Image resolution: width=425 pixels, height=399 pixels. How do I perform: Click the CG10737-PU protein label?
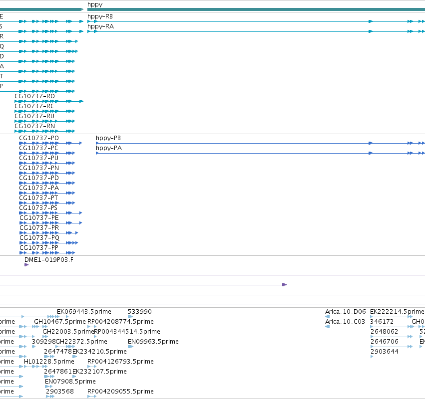(38, 158)
